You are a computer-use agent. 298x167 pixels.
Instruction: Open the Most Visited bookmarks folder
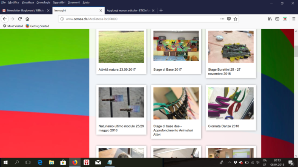click(13, 26)
